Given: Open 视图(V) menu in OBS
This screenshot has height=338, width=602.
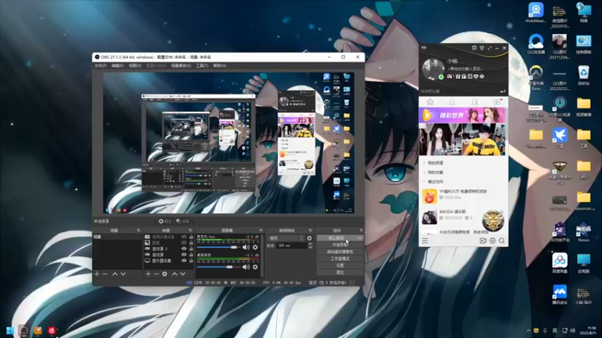Looking at the screenshot, I should [x=135, y=66].
